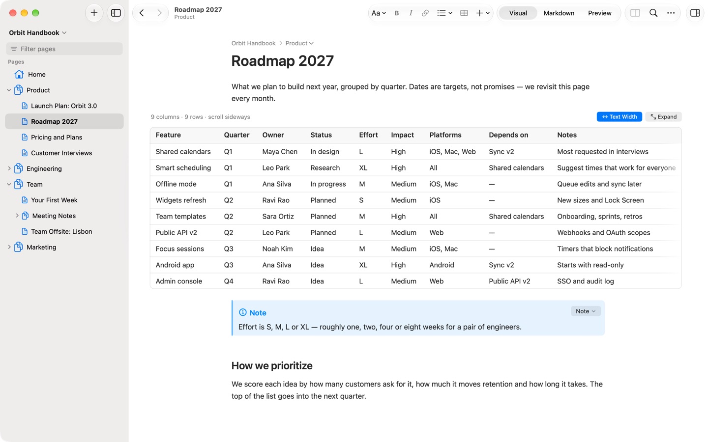Open the Your First Week page
The width and height of the screenshot is (708, 442).
[x=64, y=200]
